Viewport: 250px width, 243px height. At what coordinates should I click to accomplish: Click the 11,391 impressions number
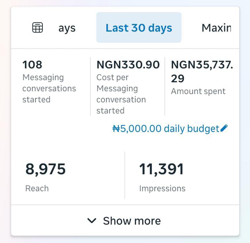click(161, 169)
